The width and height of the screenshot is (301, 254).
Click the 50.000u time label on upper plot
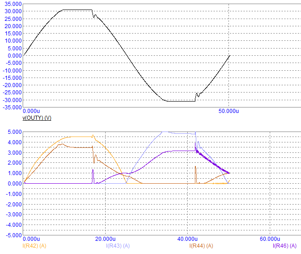tap(228, 111)
